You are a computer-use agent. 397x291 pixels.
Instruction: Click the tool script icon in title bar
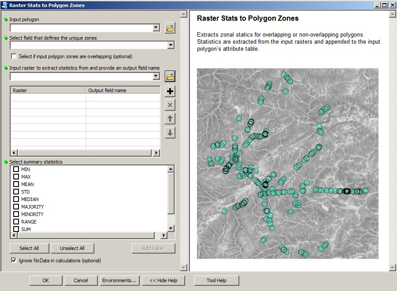pyautogui.click(x=4, y=5)
